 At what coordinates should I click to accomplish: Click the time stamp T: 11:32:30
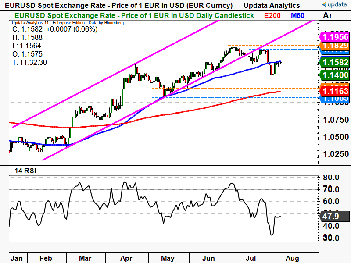coord(29,62)
